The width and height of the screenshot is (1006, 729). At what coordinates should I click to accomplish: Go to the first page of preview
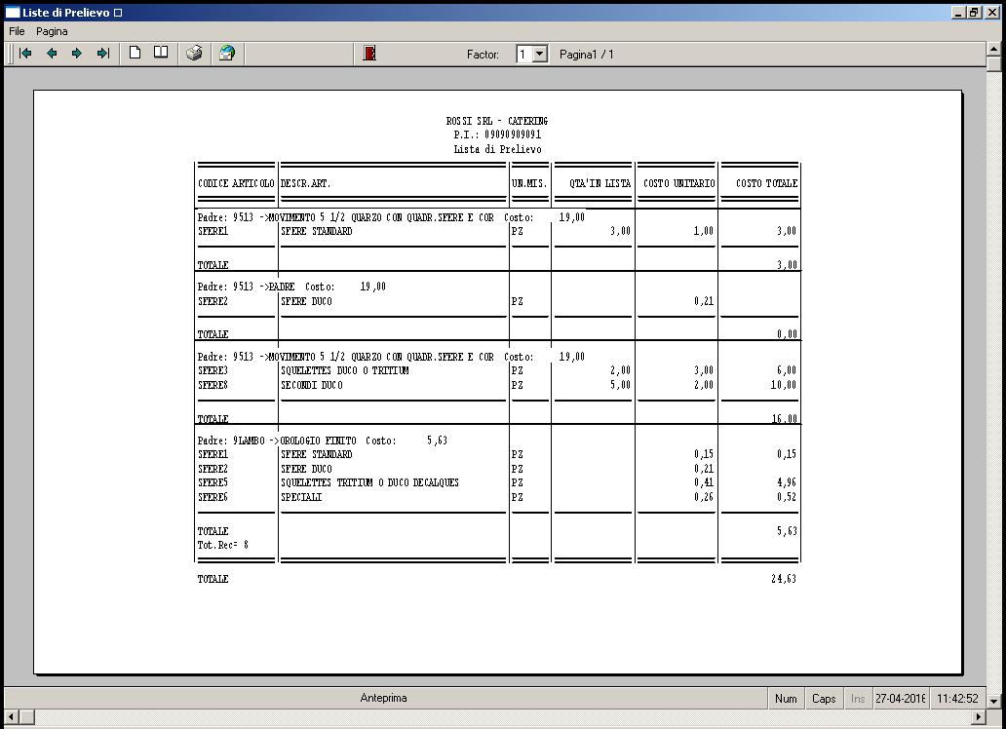[x=25, y=54]
